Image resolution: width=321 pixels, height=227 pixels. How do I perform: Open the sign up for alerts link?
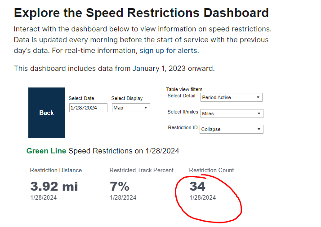coord(168,50)
